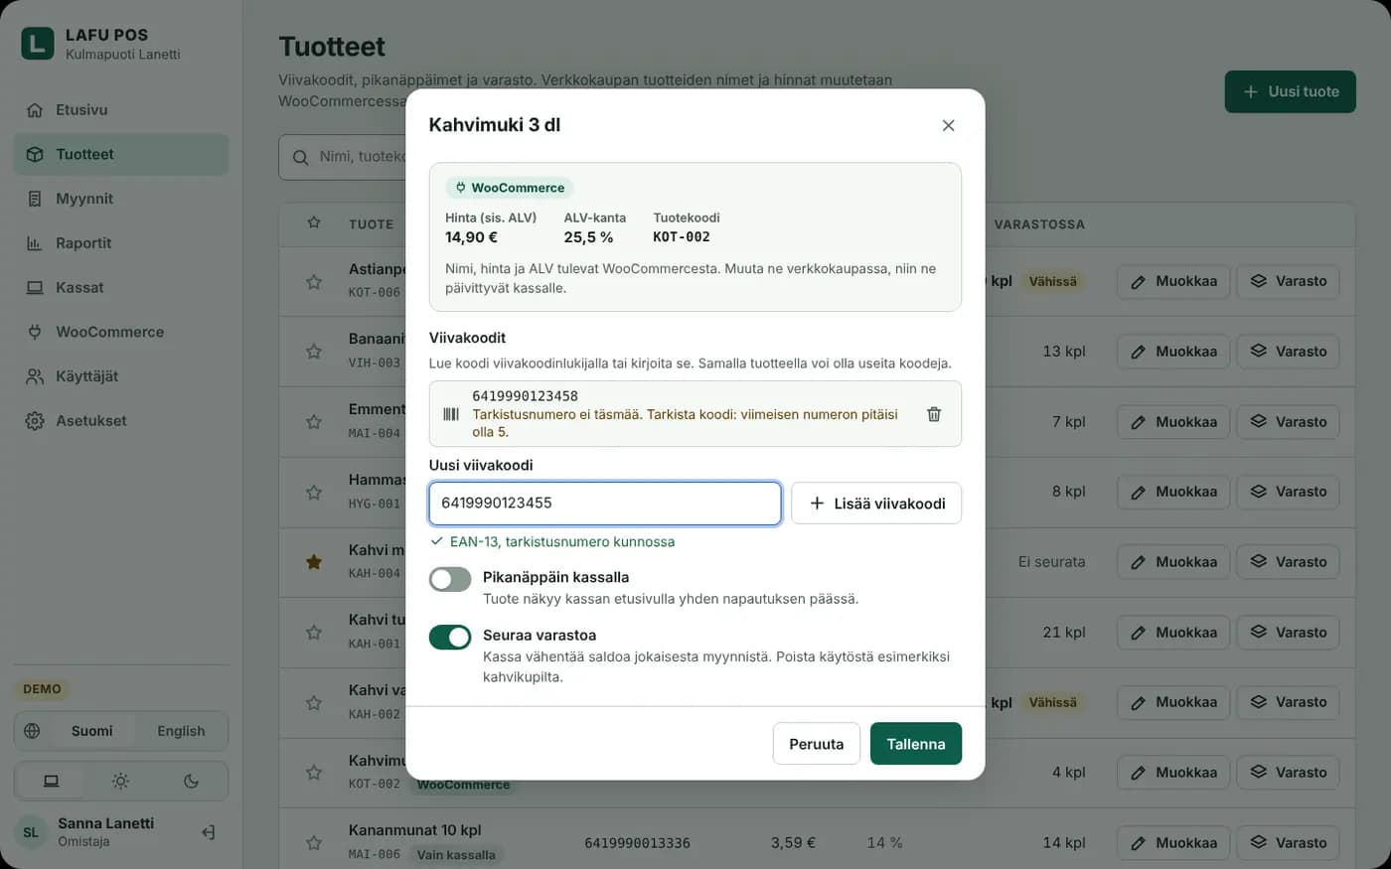The image size is (1391, 869).
Task: Click Muokkaa in the Ei seurata row
Action: [1173, 562]
